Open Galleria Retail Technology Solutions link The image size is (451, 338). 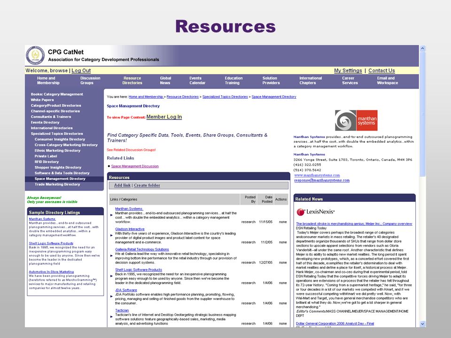point(142,249)
